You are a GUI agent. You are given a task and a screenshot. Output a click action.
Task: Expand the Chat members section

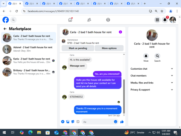tap(152, 76)
